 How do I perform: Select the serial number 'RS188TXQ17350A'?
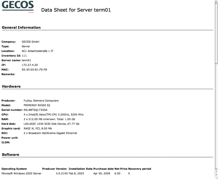tap(36, 110)
